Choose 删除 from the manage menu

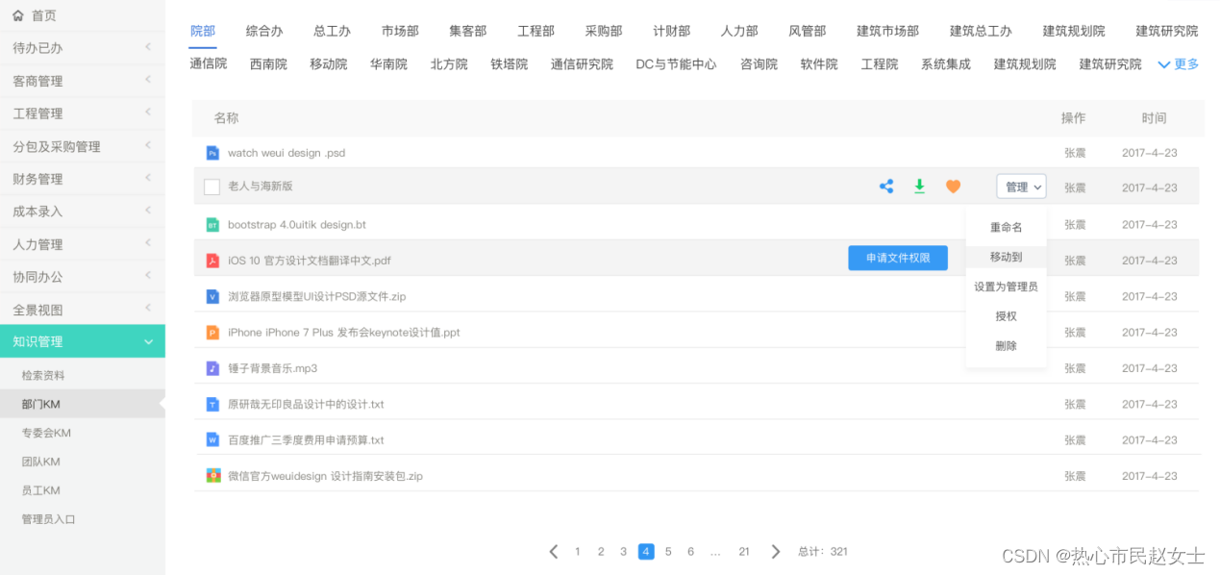click(1006, 346)
